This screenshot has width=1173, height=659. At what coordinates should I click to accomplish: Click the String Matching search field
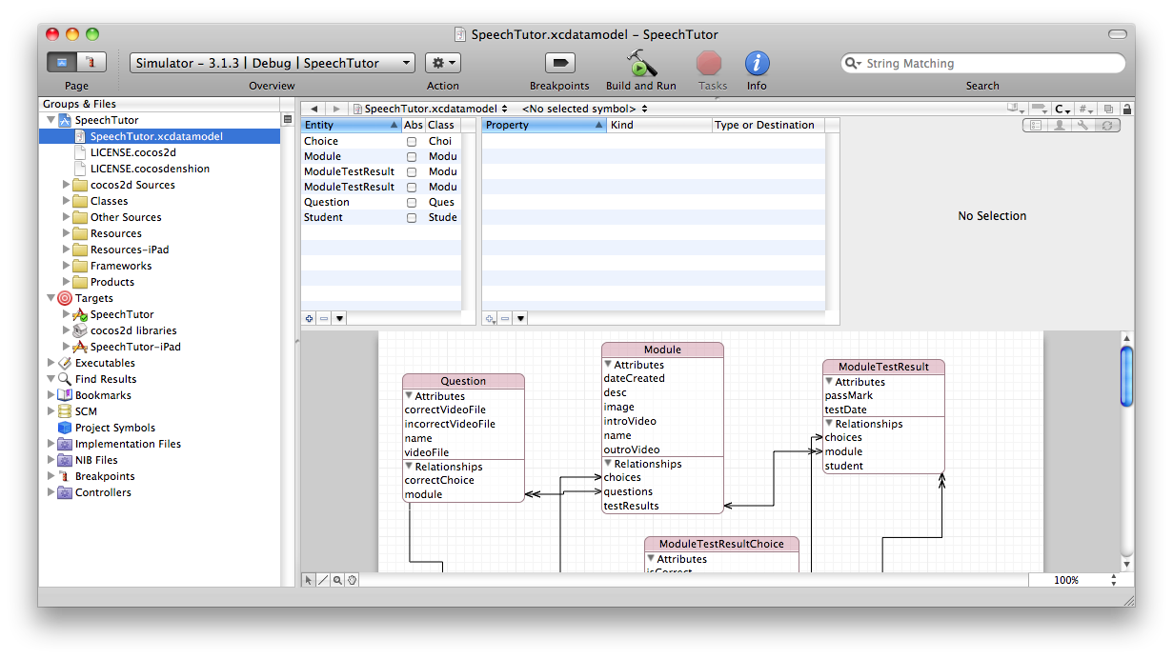pyautogui.click(x=982, y=63)
